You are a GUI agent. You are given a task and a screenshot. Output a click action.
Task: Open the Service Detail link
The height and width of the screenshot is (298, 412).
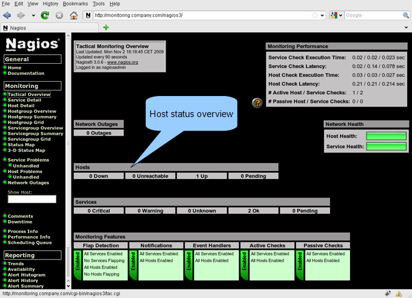tap(24, 100)
